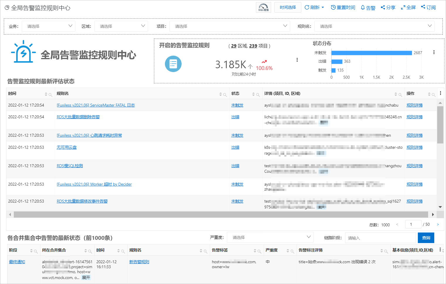Click the table scroll down arrow
Screen dimensions: 446x284
(x=440, y=207)
